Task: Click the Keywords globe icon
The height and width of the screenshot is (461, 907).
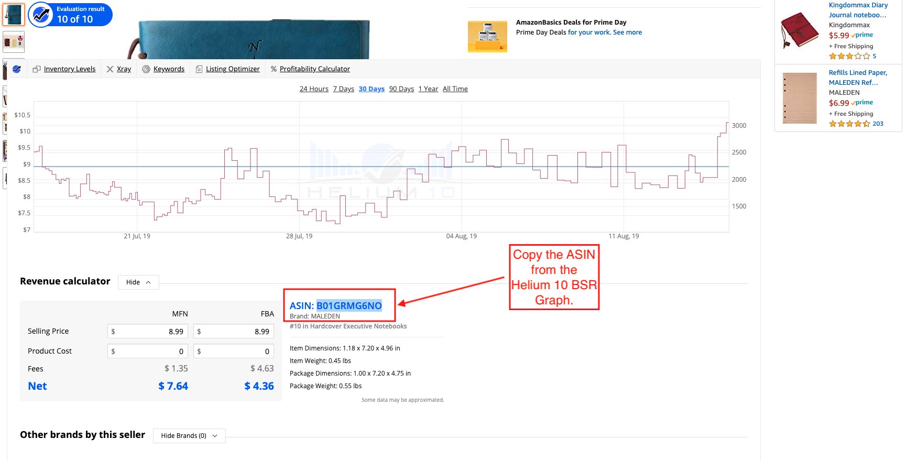Action: (146, 69)
